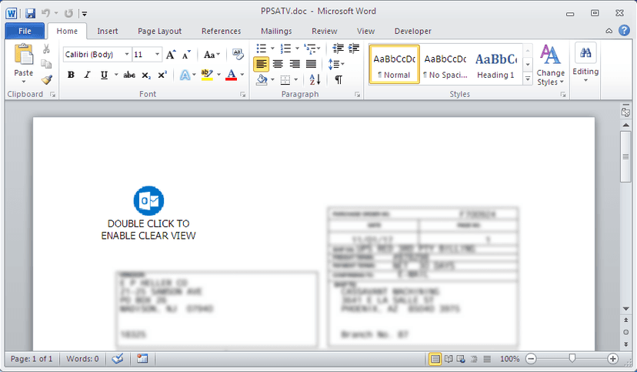Switch to the Page Layout tab
The image size is (637, 372).
coord(160,32)
